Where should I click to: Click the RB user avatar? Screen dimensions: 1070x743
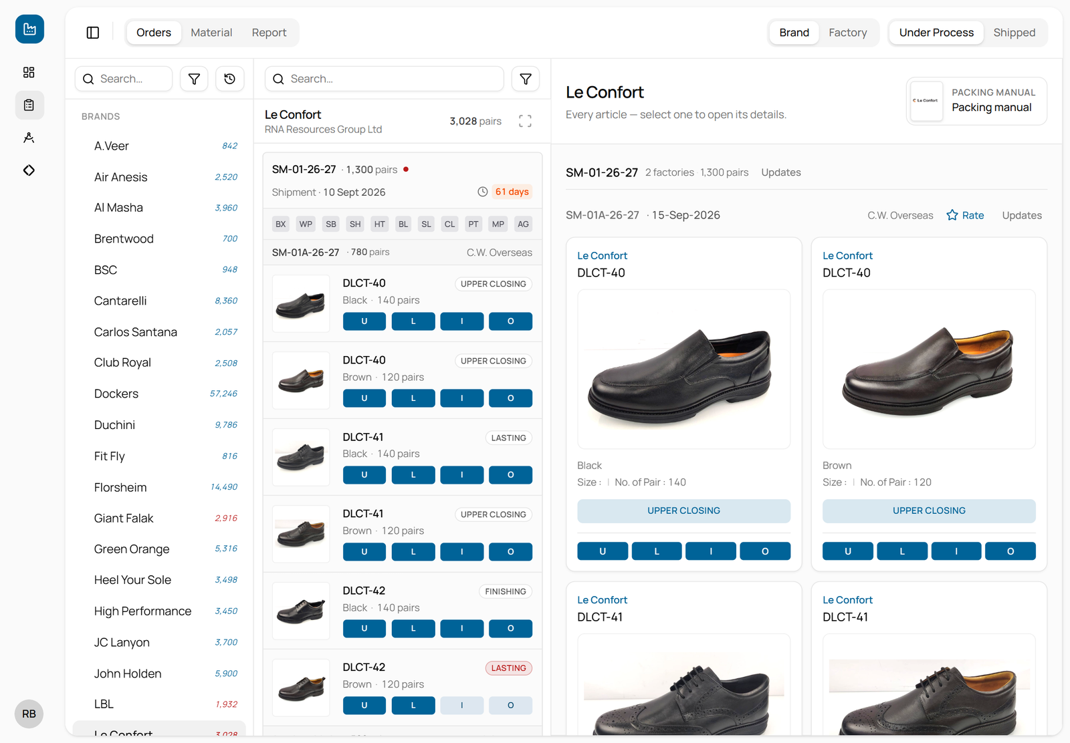(x=29, y=714)
